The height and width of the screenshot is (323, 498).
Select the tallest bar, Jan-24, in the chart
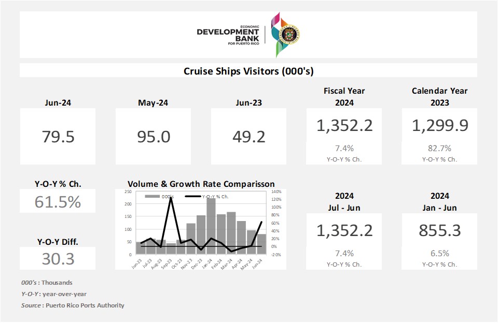pyautogui.click(x=211, y=226)
